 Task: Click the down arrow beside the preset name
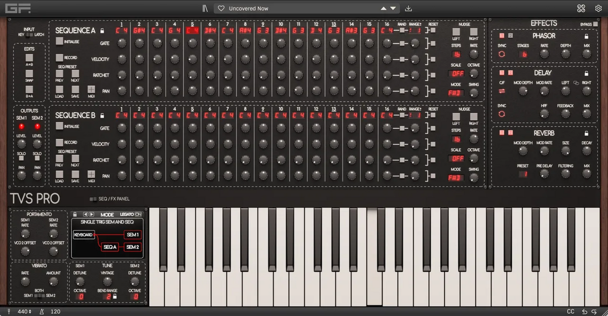tap(392, 8)
